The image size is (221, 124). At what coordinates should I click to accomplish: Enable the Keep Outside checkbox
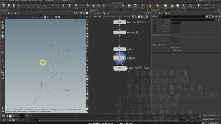(171, 50)
